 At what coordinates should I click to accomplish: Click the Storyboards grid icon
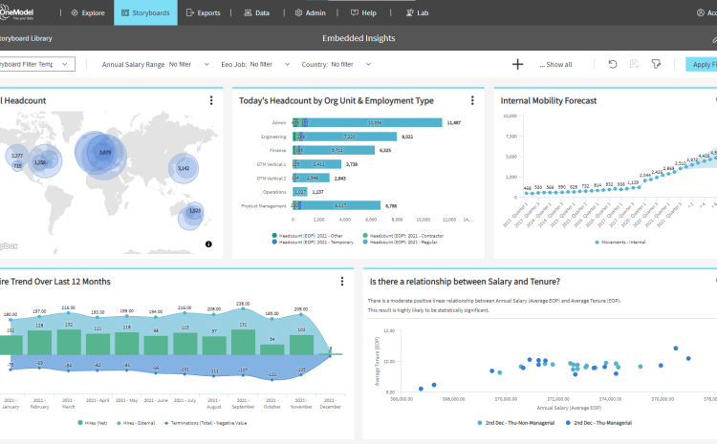pos(125,12)
